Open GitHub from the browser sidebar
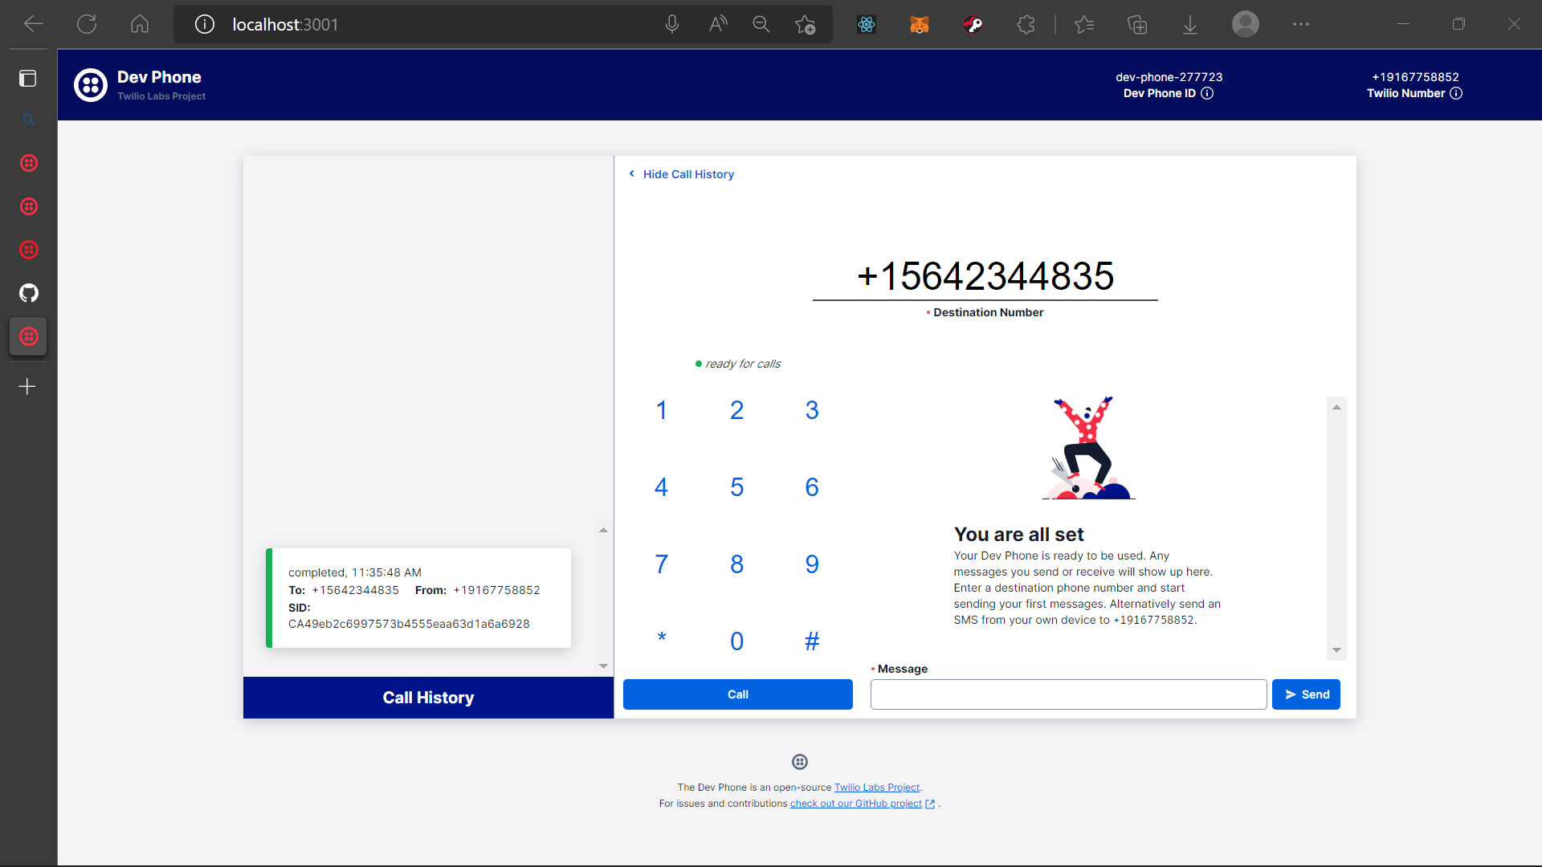1542x867 pixels. pos(28,293)
